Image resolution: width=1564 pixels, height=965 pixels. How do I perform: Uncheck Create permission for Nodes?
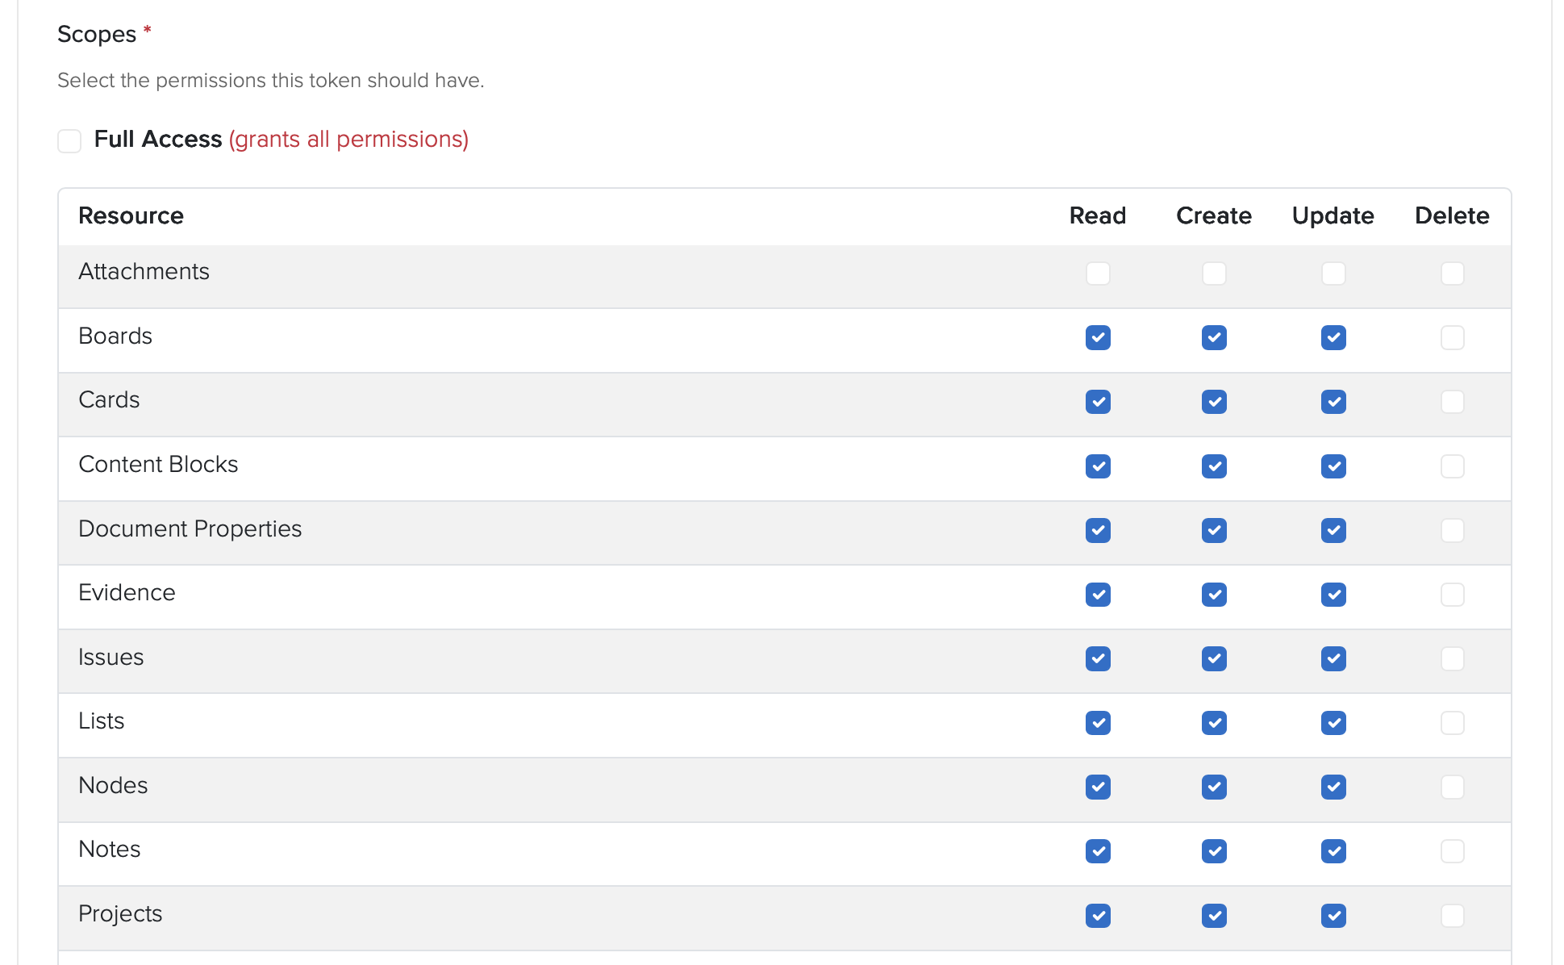tap(1214, 787)
